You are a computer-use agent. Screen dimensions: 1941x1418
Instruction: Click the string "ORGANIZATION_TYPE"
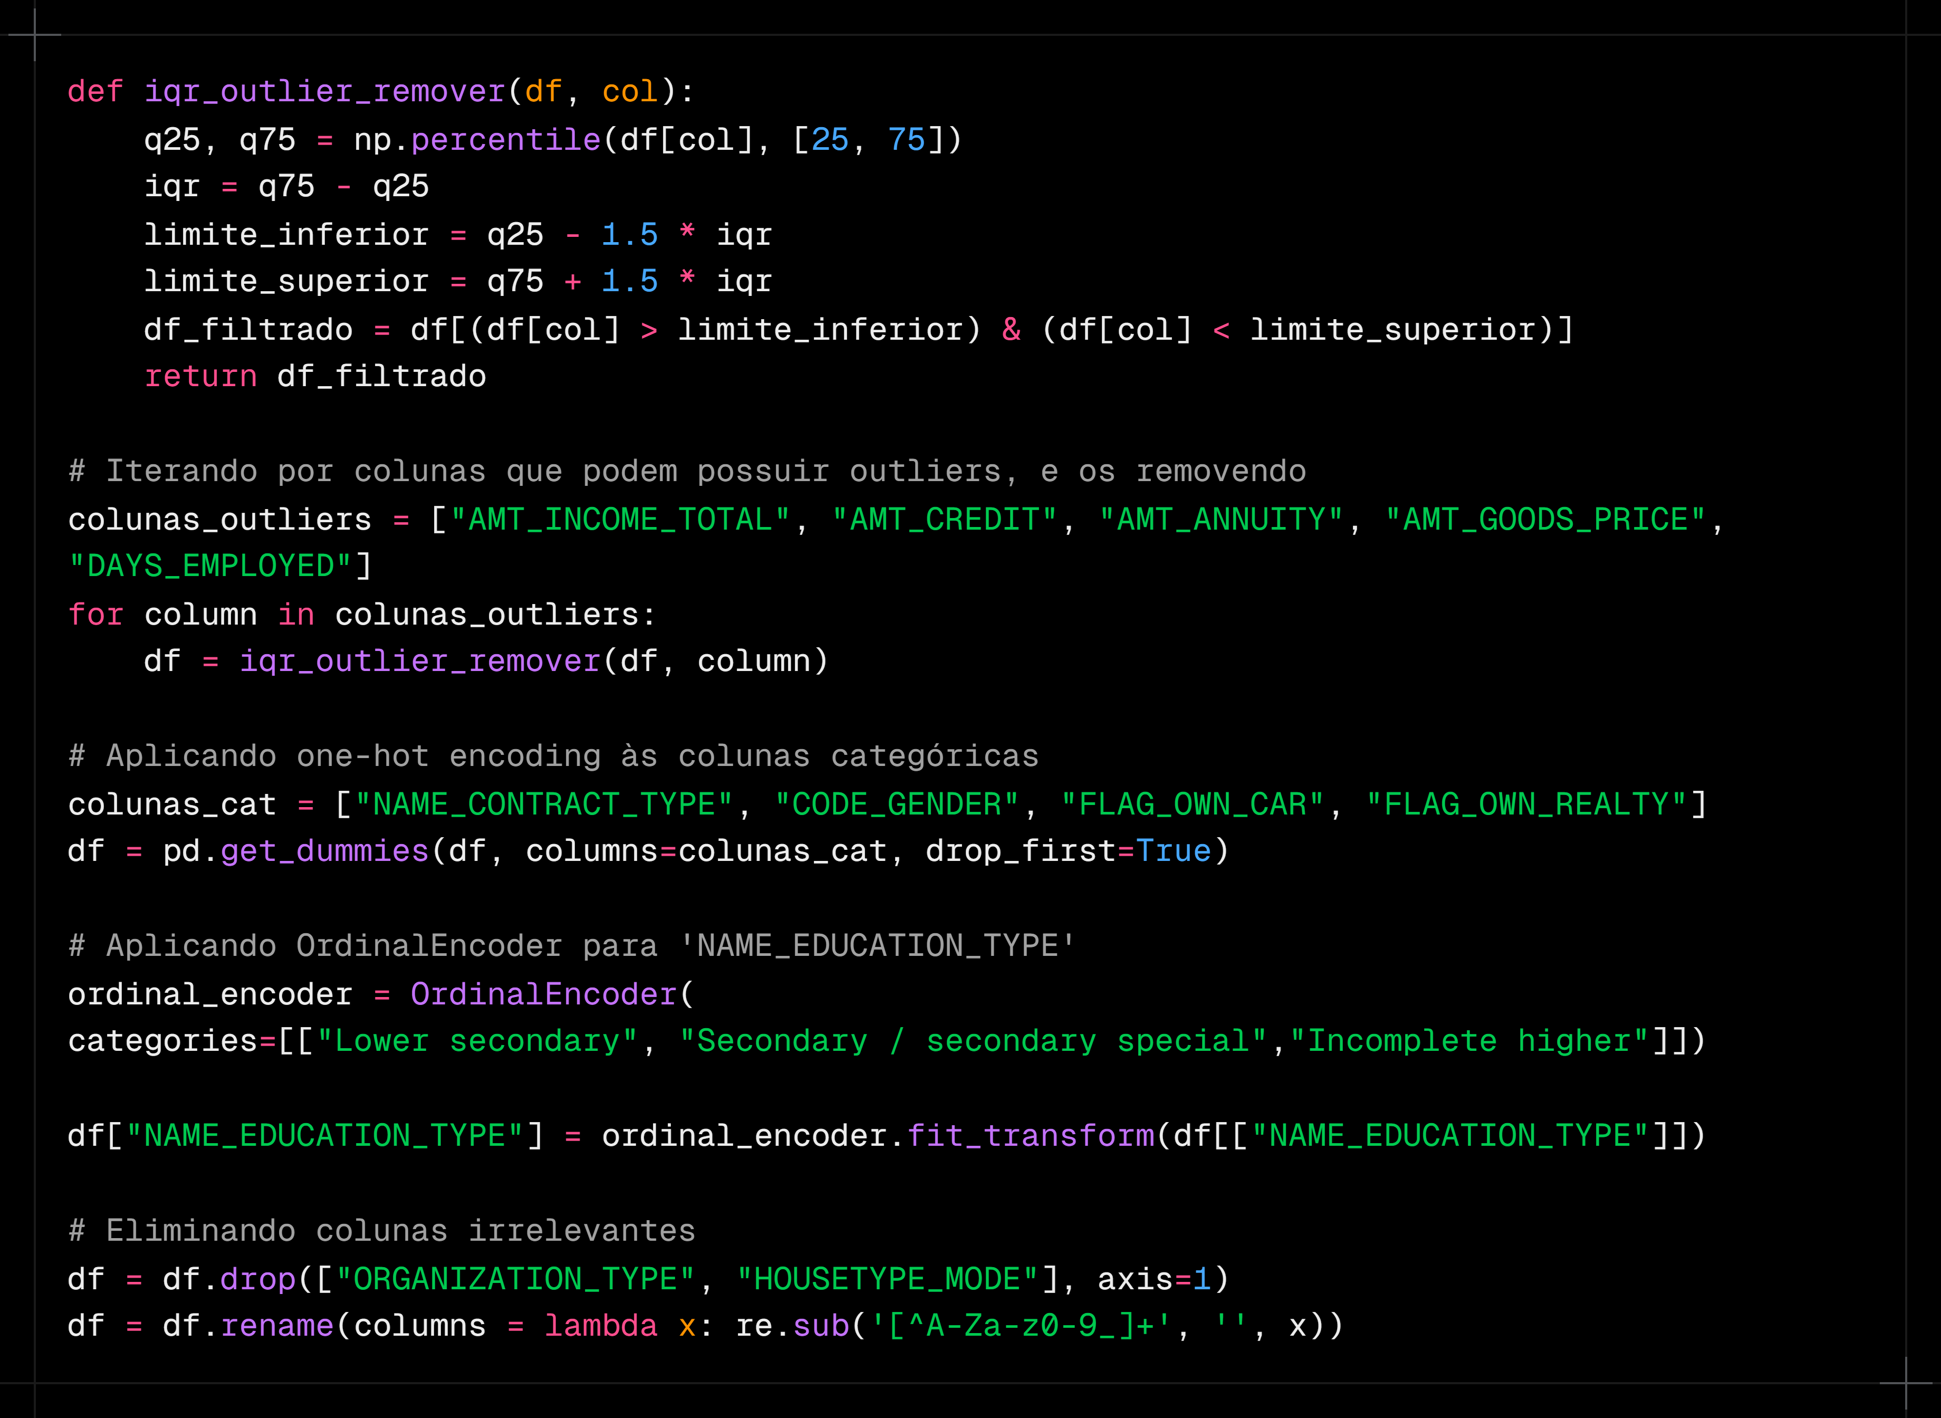[515, 1279]
